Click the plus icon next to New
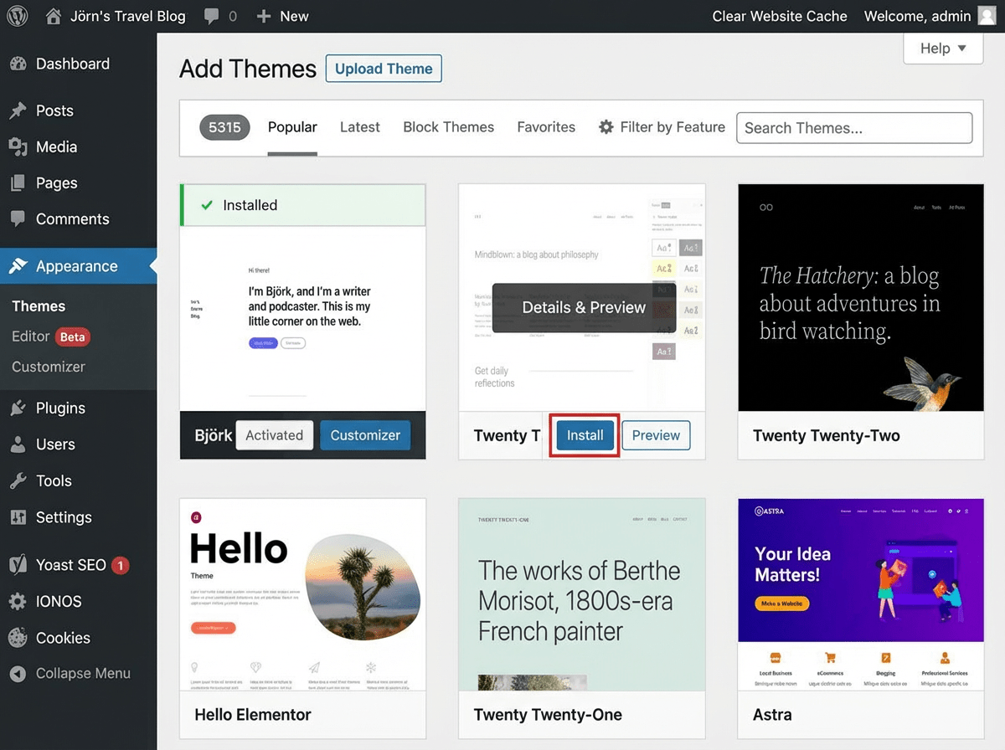Image resolution: width=1005 pixels, height=750 pixels. [264, 17]
